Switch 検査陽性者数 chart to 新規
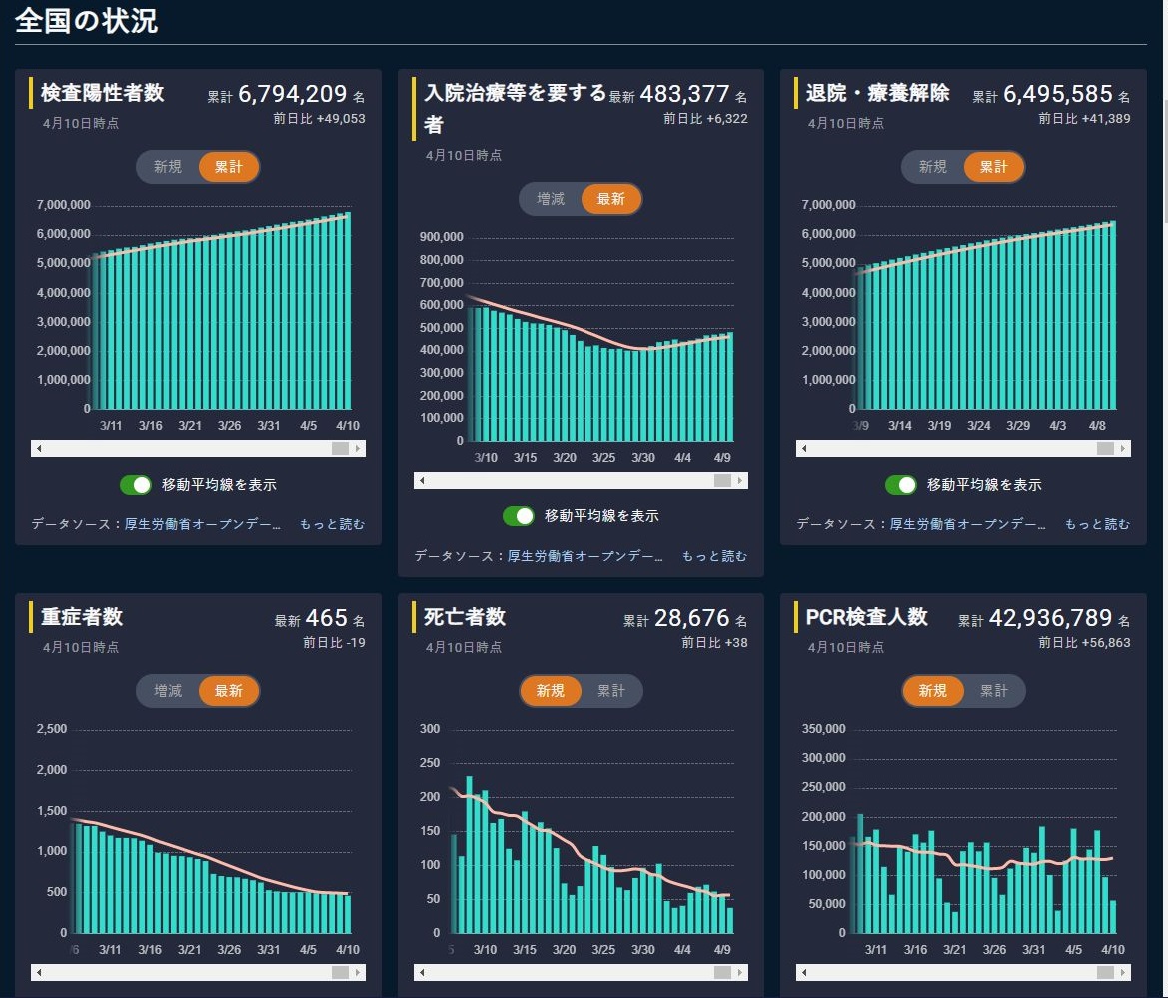 [x=168, y=167]
